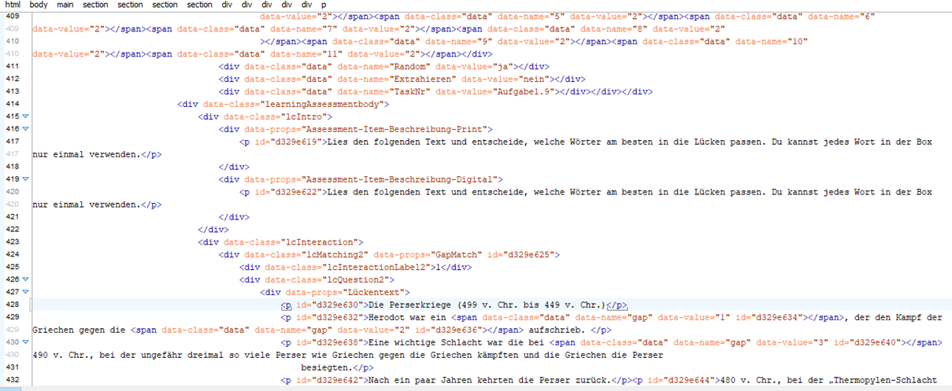Click the closing div tag on line 418
The width and height of the screenshot is (952, 391).
[234, 167]
